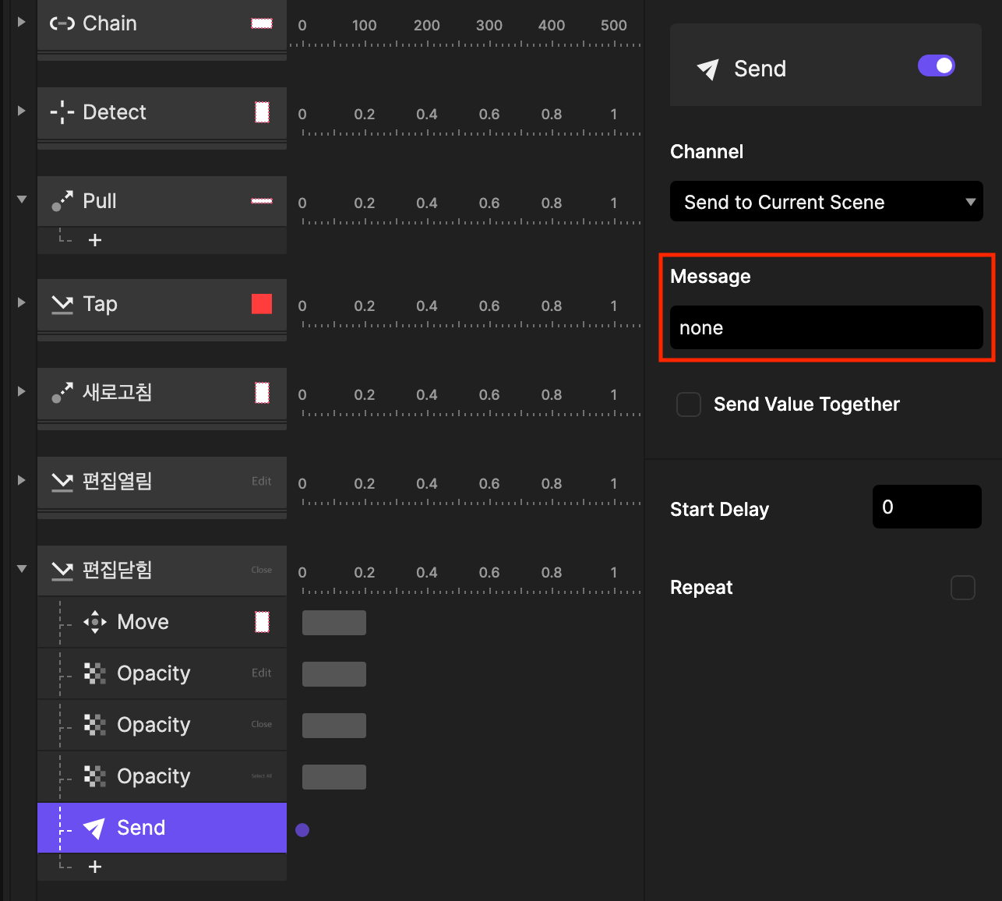Select the Chain trigger row
Screen dimensions: 1002x901
162,24
